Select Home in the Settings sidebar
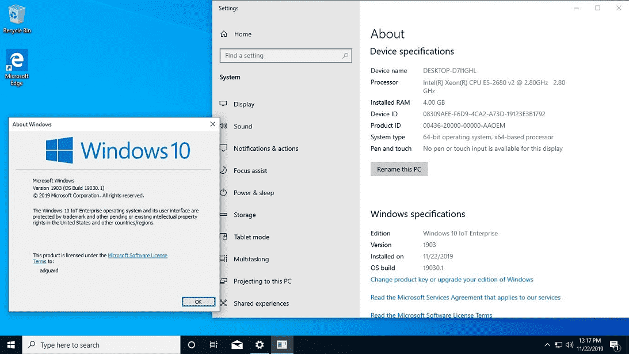629x354 pixels. [x=236, y=34]
